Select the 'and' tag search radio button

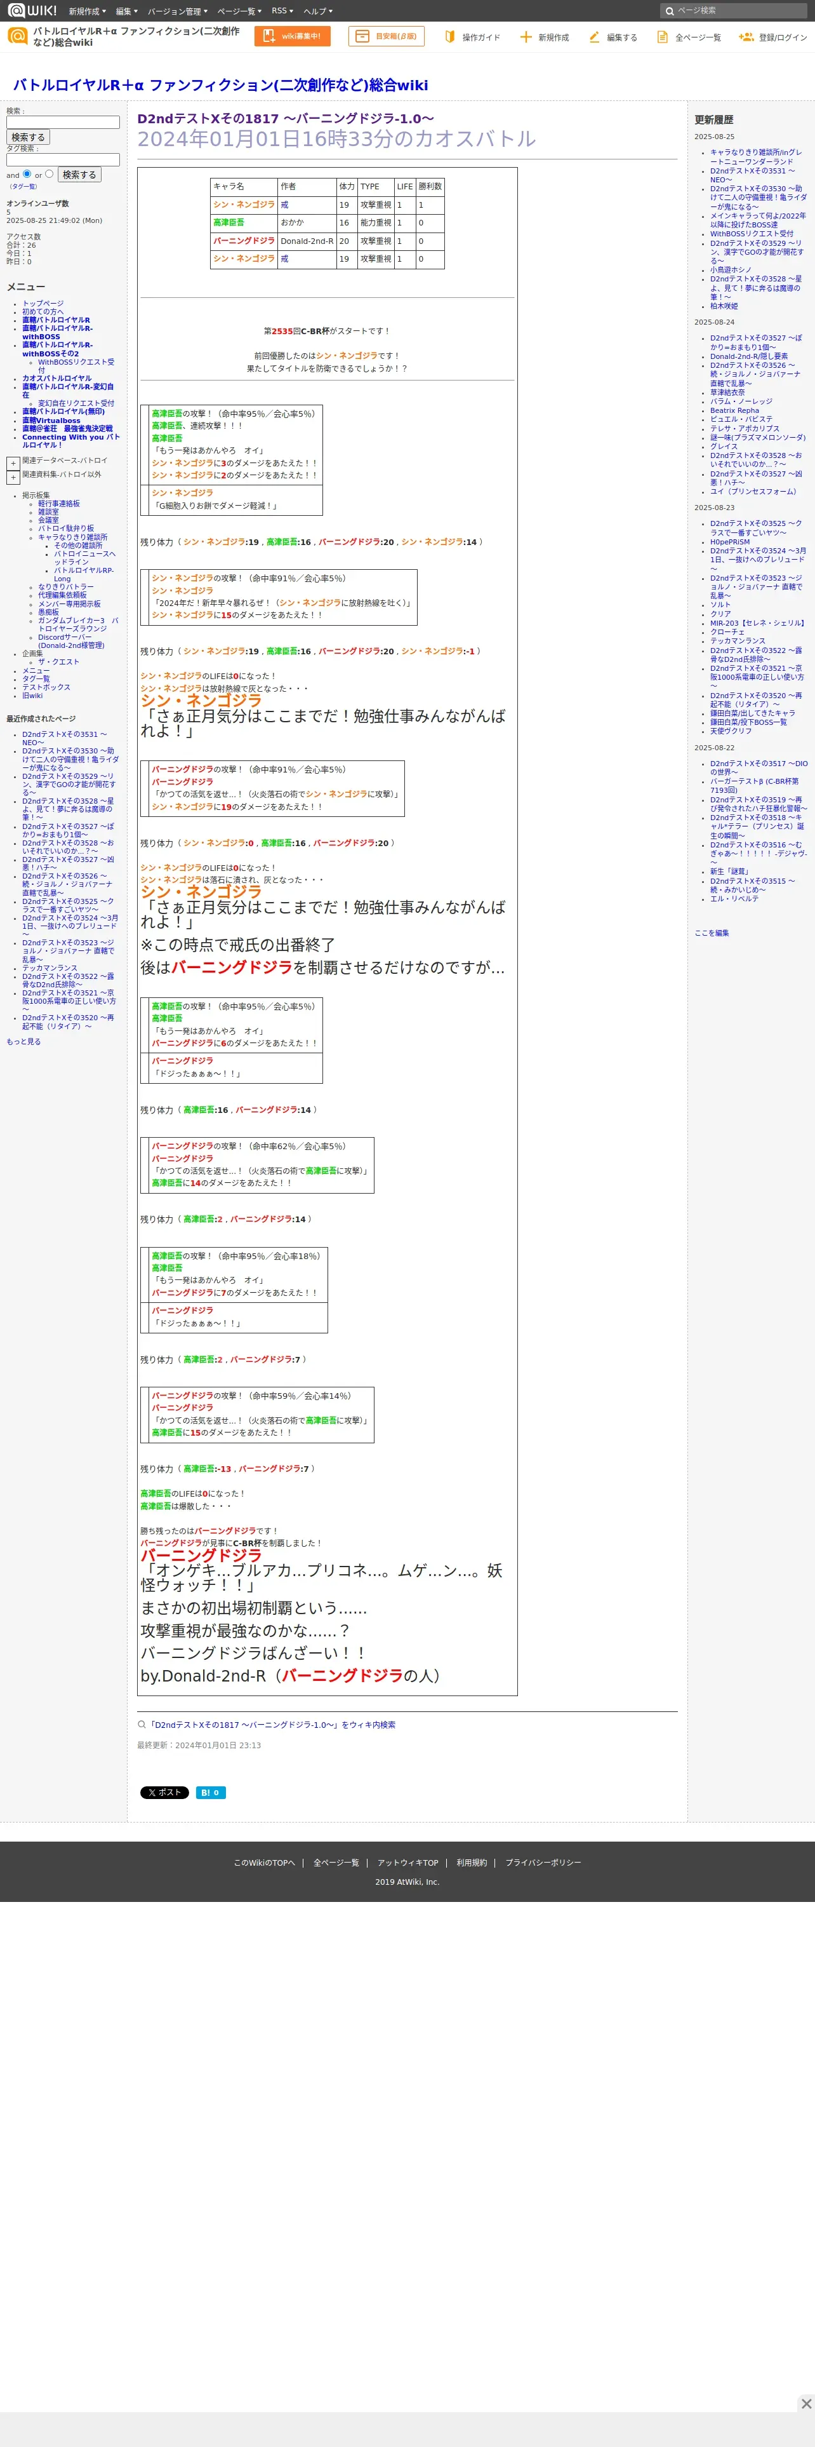click(27, 174)
